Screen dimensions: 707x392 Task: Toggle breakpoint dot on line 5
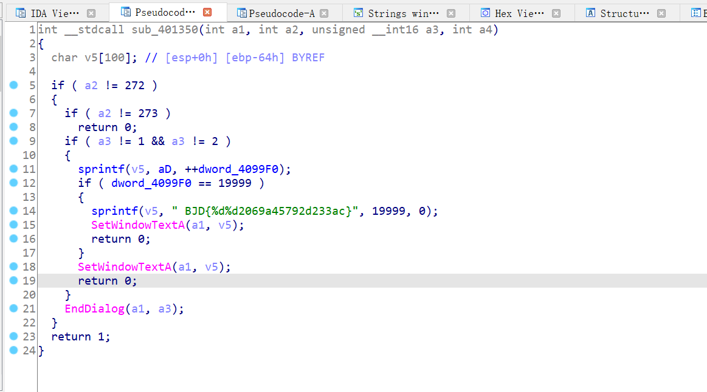point(14,85)
